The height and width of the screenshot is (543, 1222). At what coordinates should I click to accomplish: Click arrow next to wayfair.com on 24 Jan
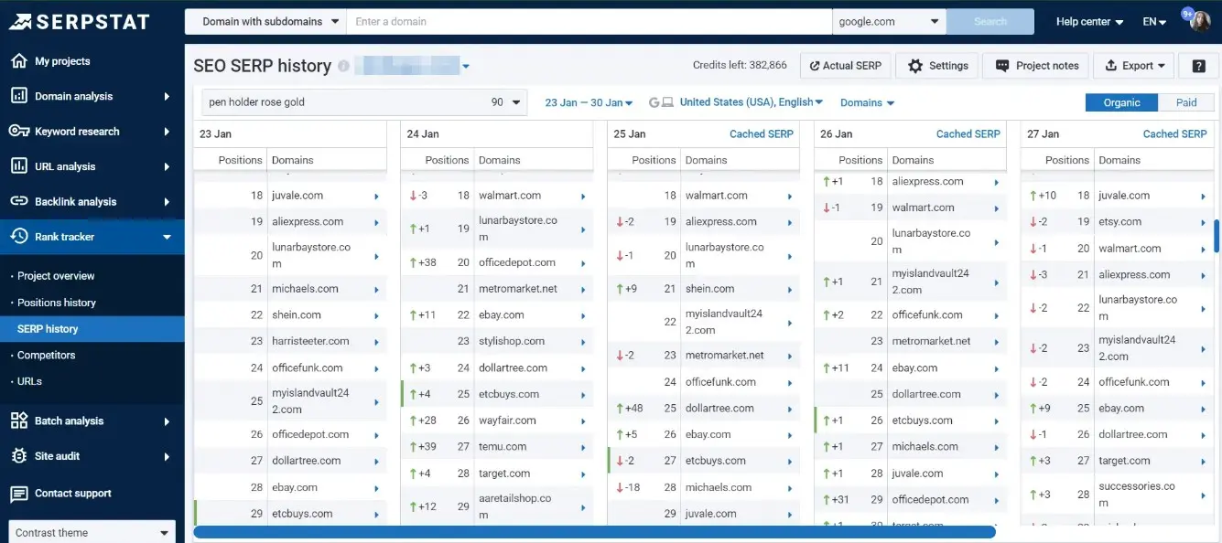[x=583, y=421]
